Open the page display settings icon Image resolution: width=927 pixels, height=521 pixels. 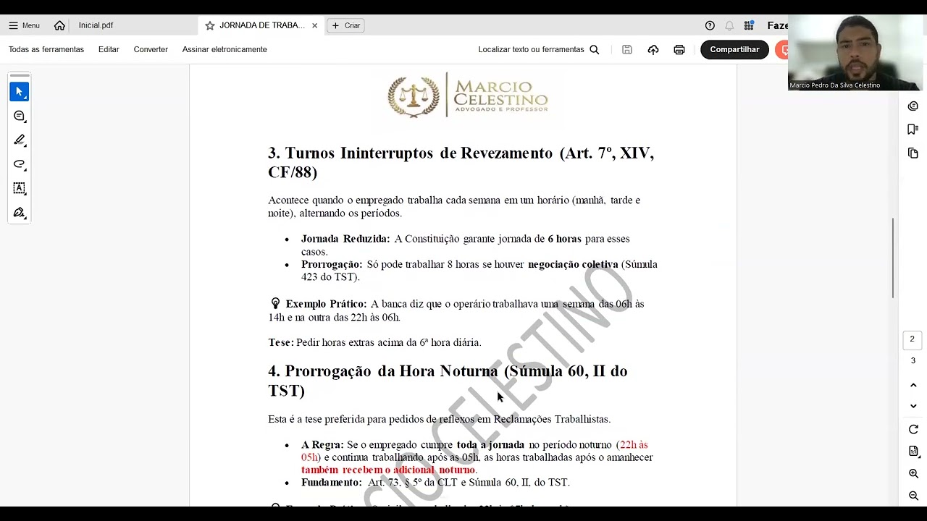pos(913,452)
